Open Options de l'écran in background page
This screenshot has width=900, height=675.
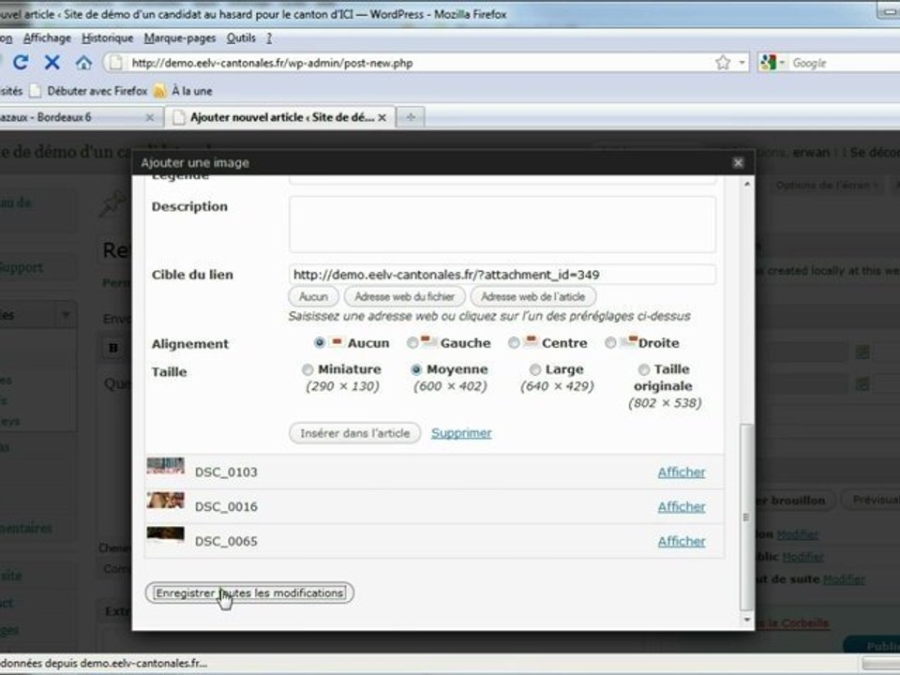[x=827, y=186]
